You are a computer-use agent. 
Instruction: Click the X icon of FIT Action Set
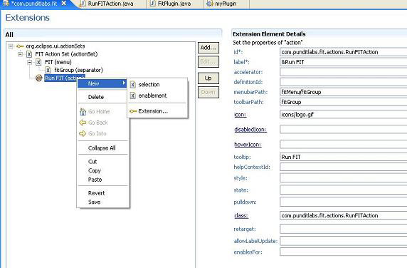[29, 54]
